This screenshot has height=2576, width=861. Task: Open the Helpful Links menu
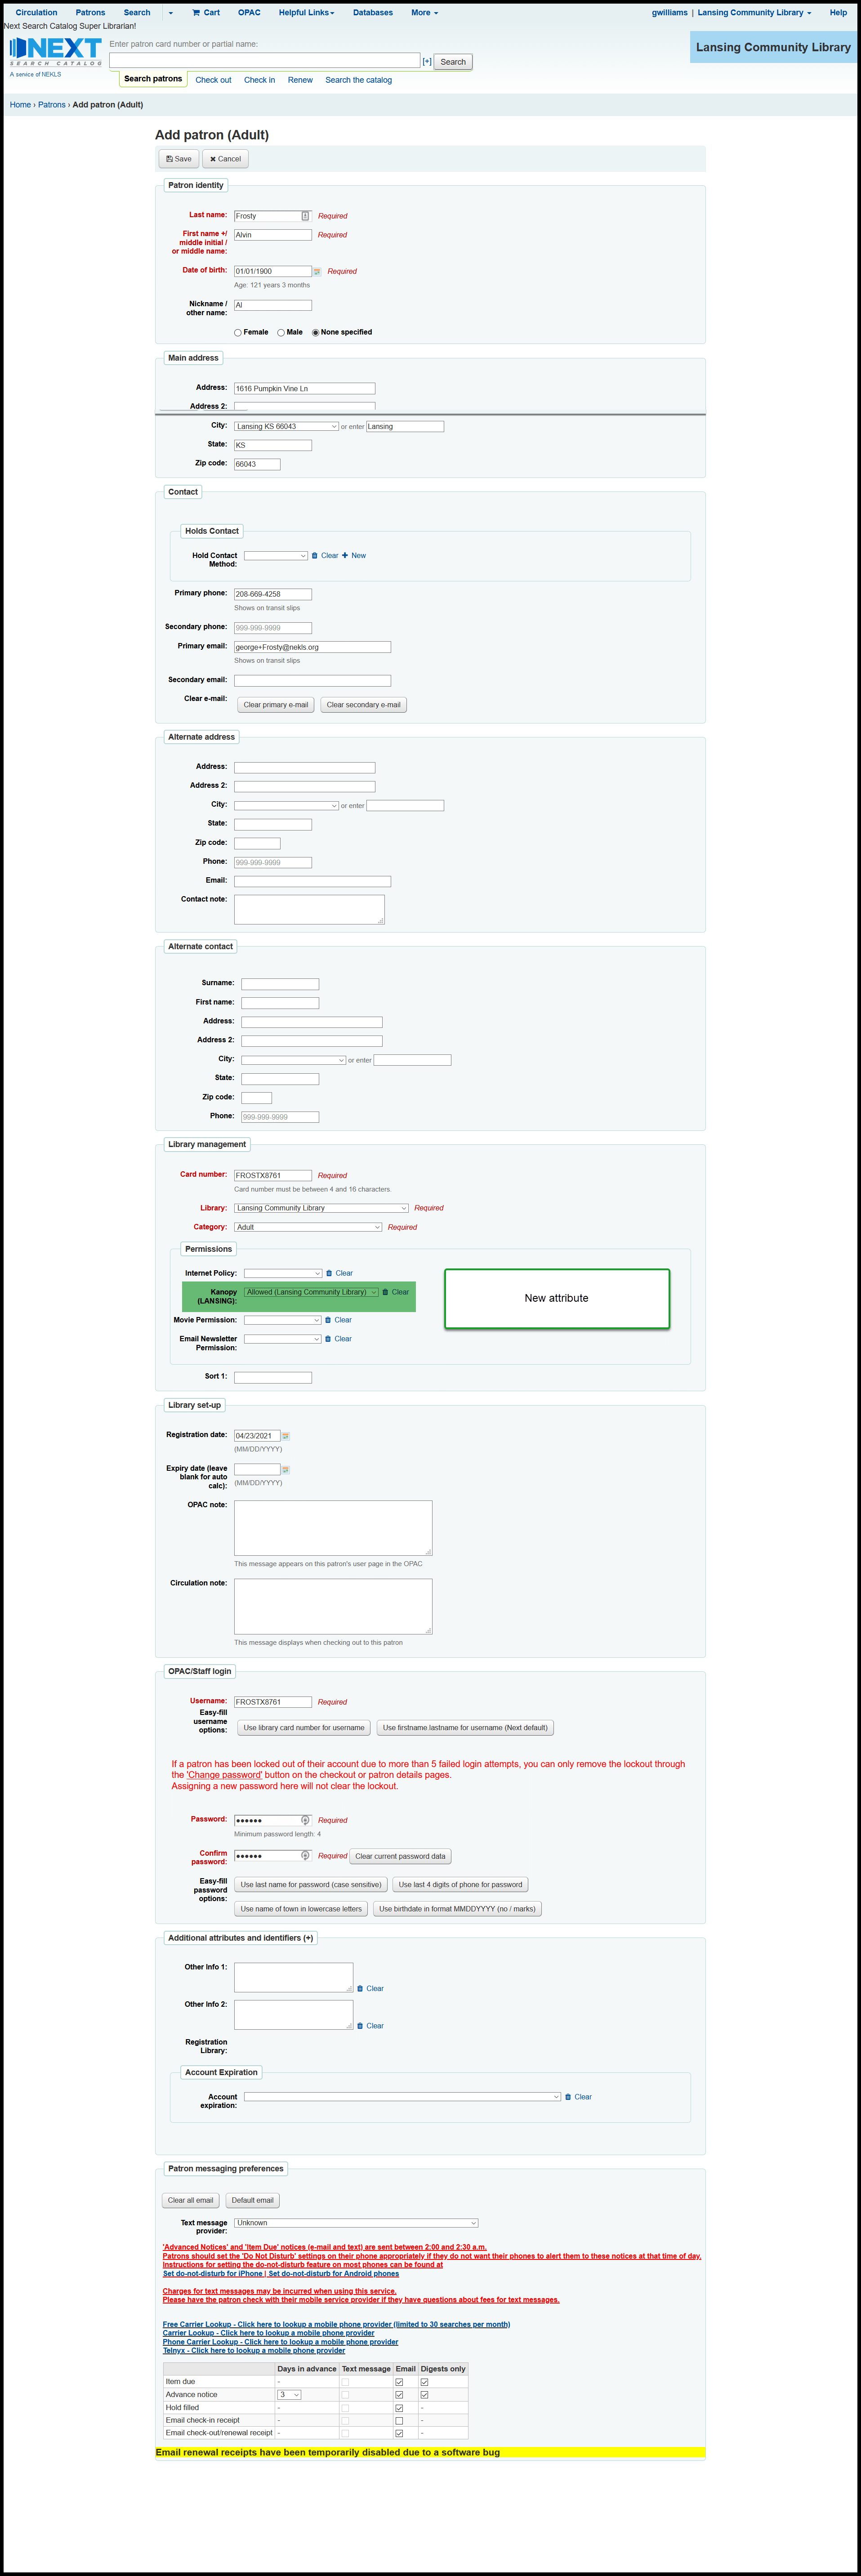pos(306,13)
